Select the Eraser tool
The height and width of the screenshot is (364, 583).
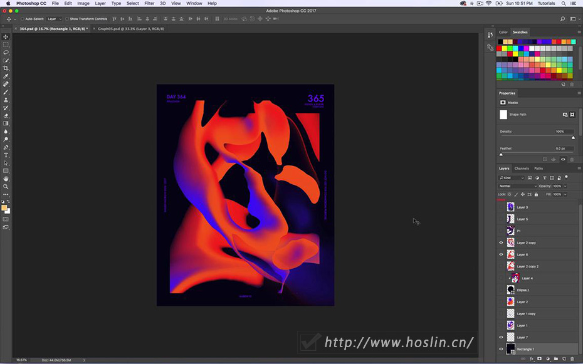pos(6,115)
